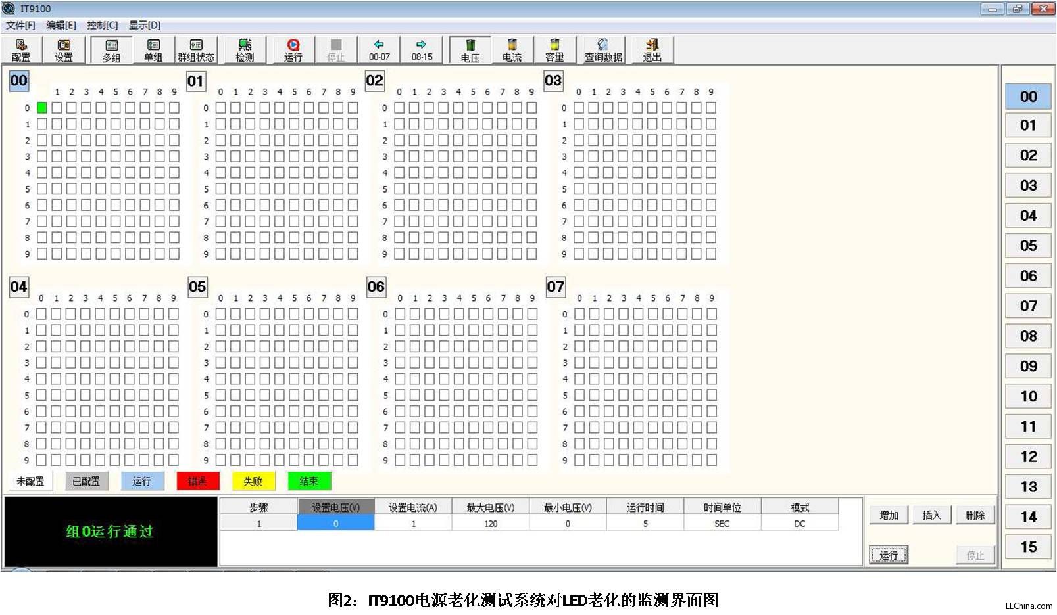
Task: Click the 插入 insert step button
Action: click(932, 515)
